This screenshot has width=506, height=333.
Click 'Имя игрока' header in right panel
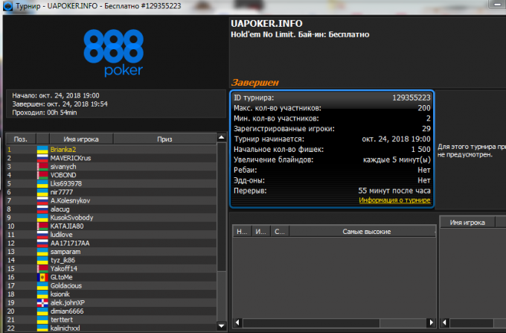pyautogui.click(x=467, y=223)
